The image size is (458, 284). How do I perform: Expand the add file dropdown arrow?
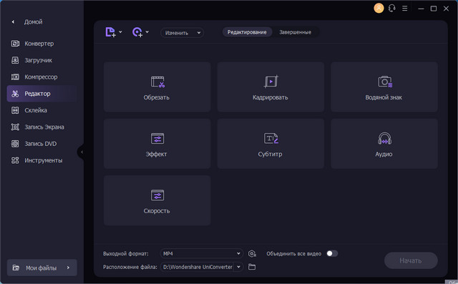tap(120, 31)
